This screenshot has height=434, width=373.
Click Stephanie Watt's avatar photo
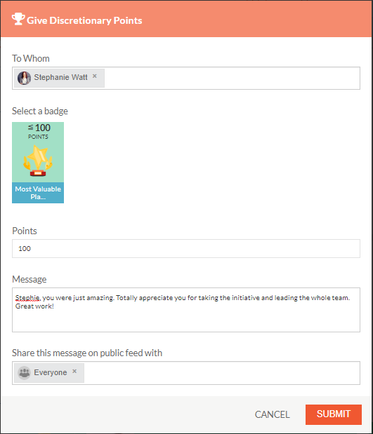[24, 78]
